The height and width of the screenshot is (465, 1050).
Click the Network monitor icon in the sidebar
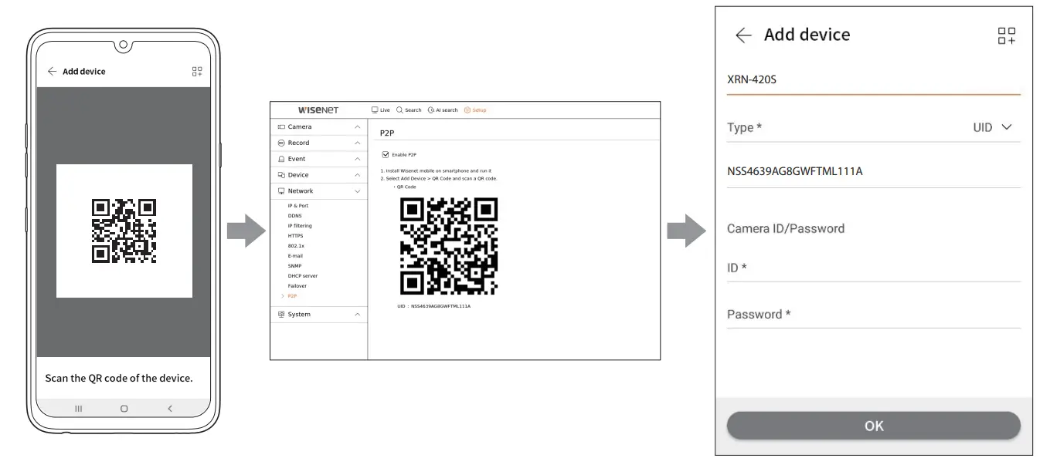(281, 191)
